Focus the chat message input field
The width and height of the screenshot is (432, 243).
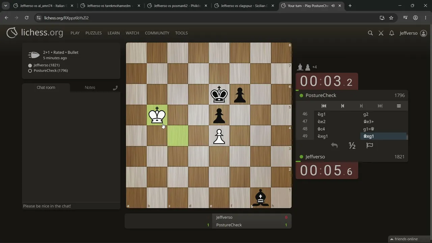point(71,206)
